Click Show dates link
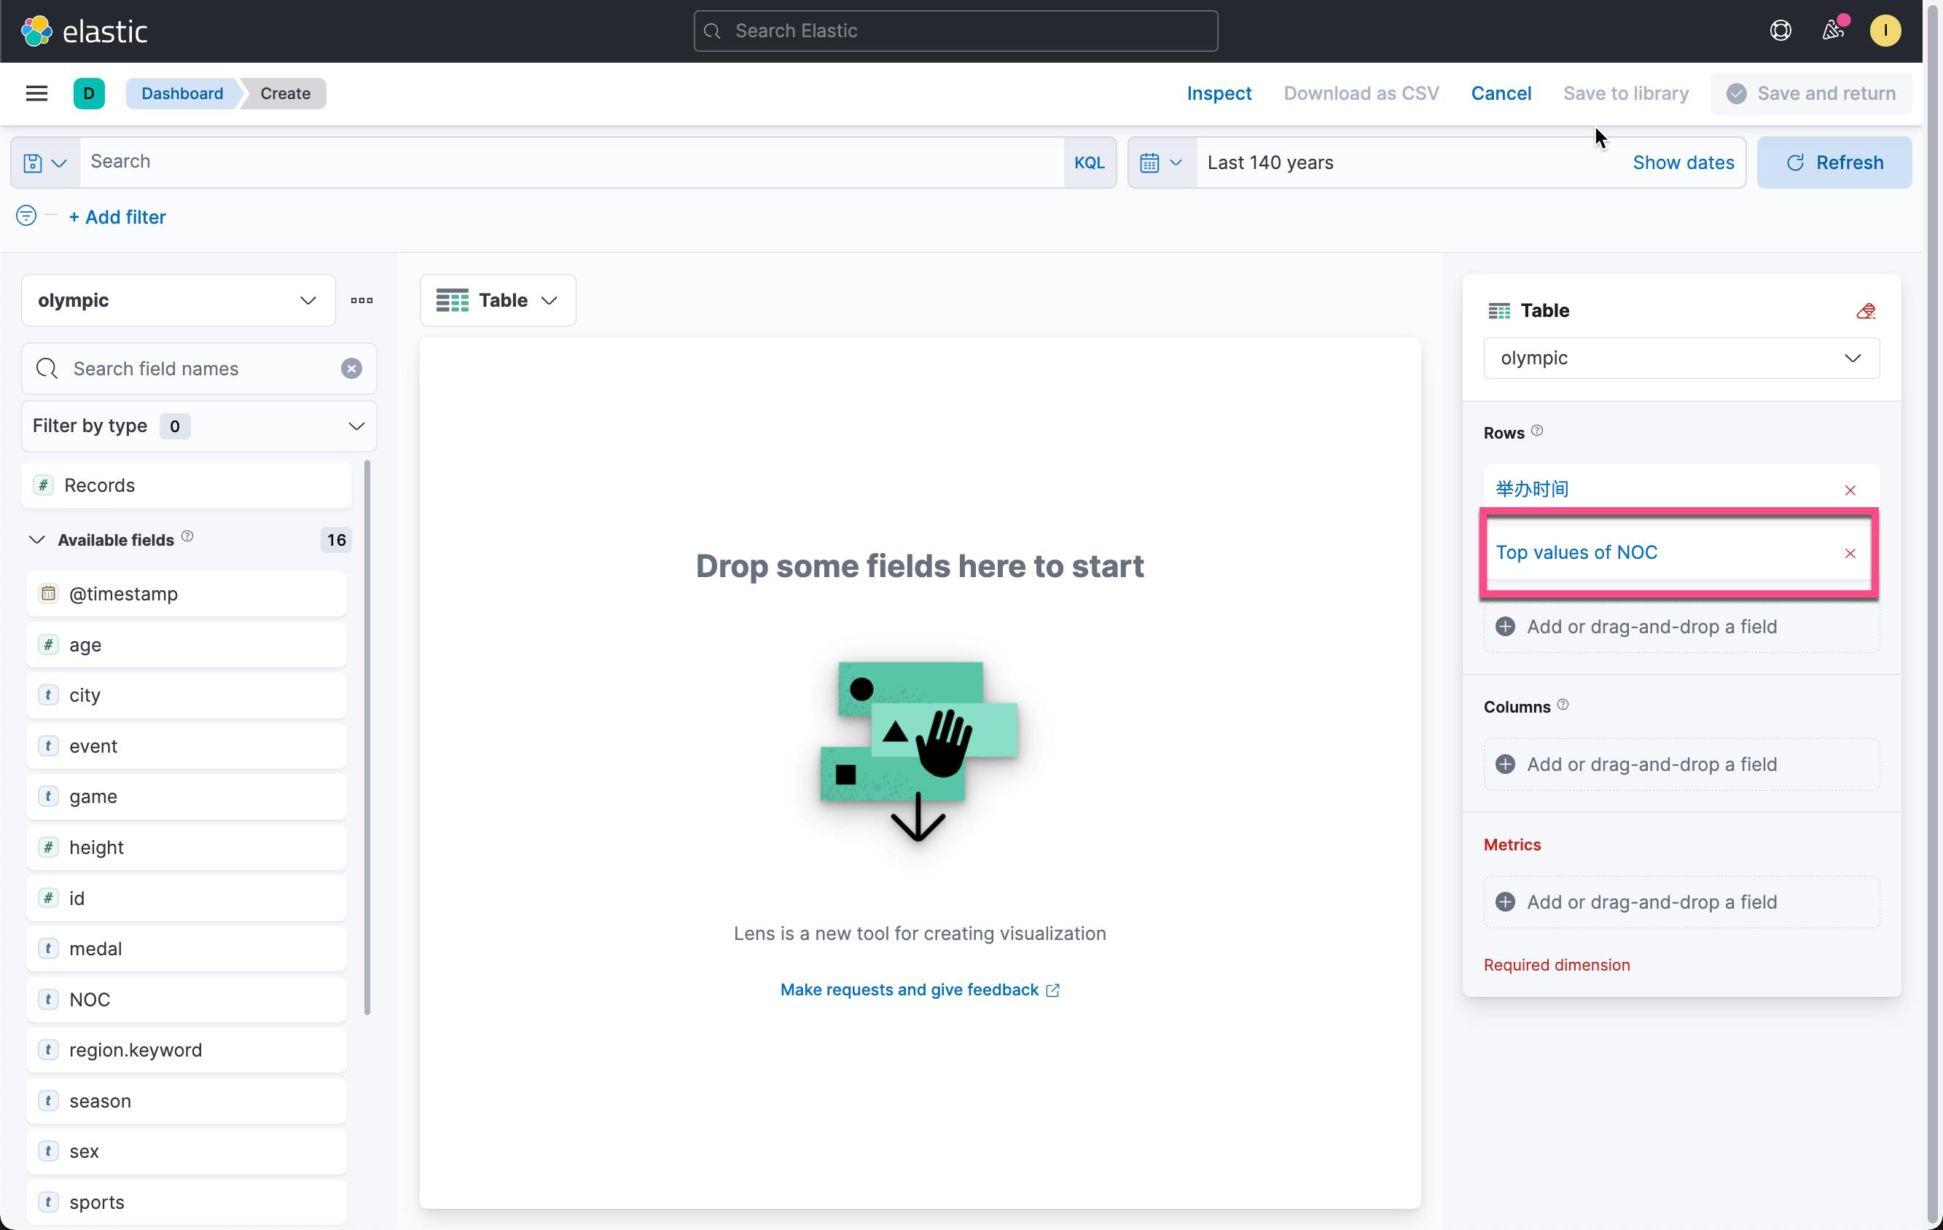1943x1230 pixels. (1684, 163)
